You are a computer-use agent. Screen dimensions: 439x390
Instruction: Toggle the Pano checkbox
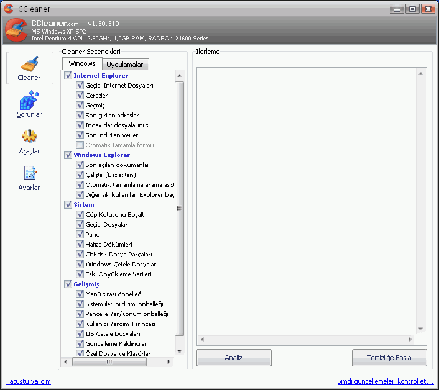coord(80,234)
